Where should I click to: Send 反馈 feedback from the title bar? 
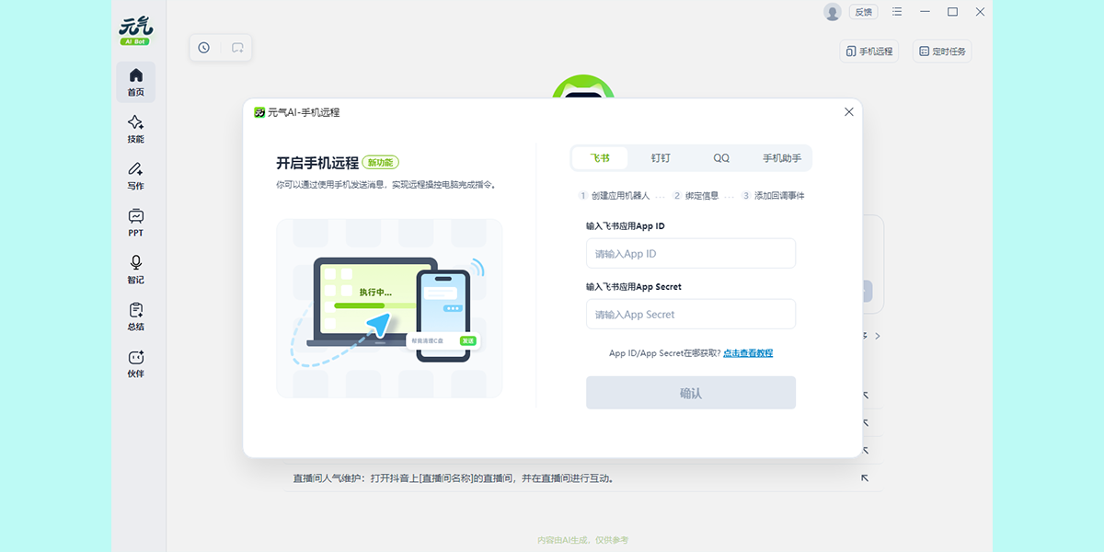click(863, 12)
